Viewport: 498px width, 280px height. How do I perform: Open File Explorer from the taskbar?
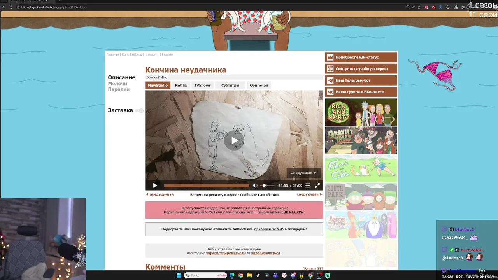coord(249,275)
